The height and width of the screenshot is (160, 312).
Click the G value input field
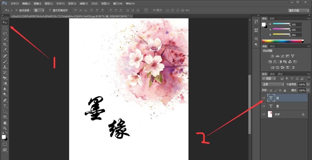point(296,30)
